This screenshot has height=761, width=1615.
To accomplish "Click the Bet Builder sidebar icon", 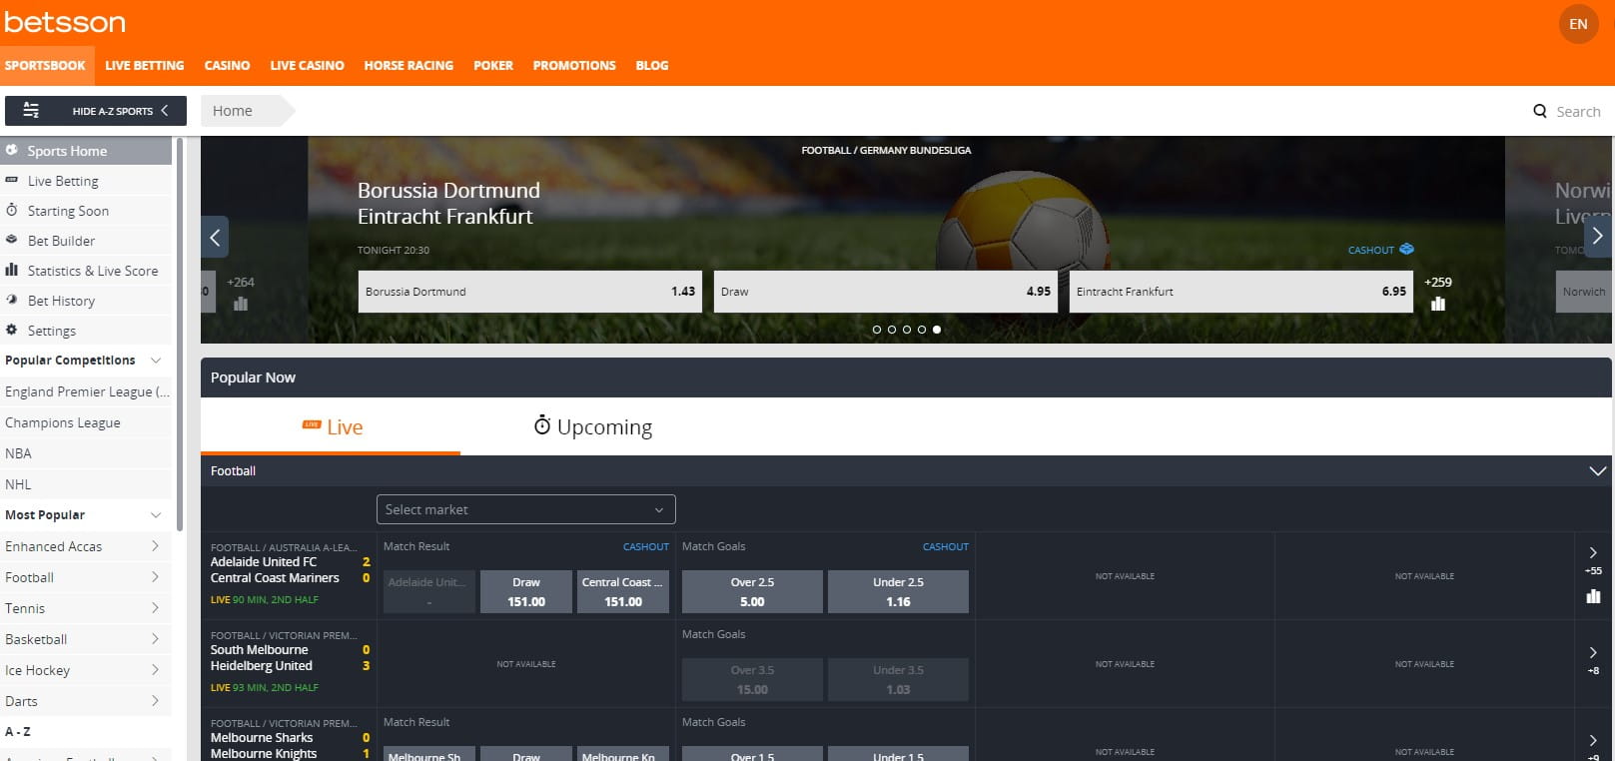I will click(12, 240).
